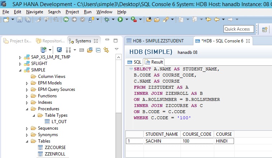Collapse the SIMPLE schema node
272x158 pixels.
[20, 70]
